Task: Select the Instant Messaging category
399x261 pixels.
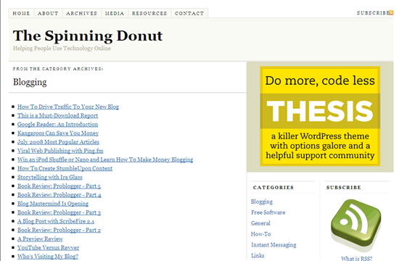Action: (273, 245)
